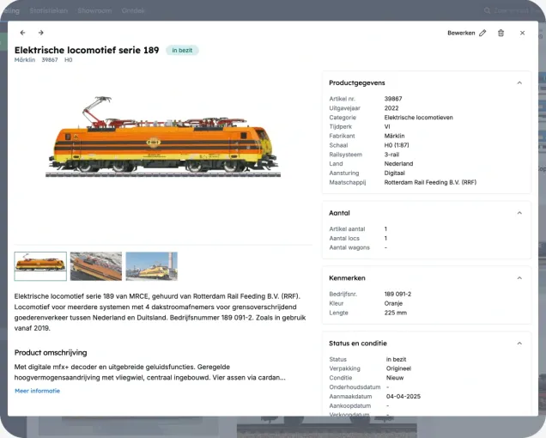Select the second close-up roof thumbnail

[96, 266]
